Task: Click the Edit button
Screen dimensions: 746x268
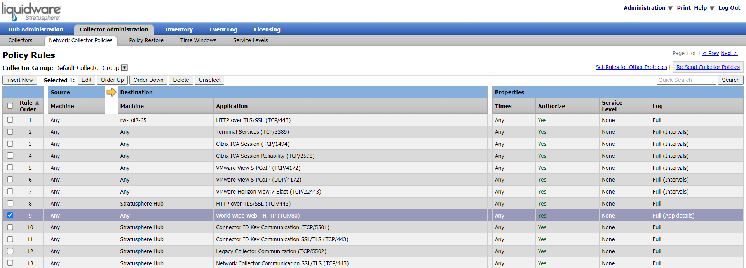Action: pyautogui.click(x=87, y=80)
